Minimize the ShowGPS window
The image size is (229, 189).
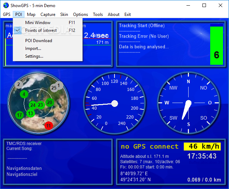tap(188, 6)
